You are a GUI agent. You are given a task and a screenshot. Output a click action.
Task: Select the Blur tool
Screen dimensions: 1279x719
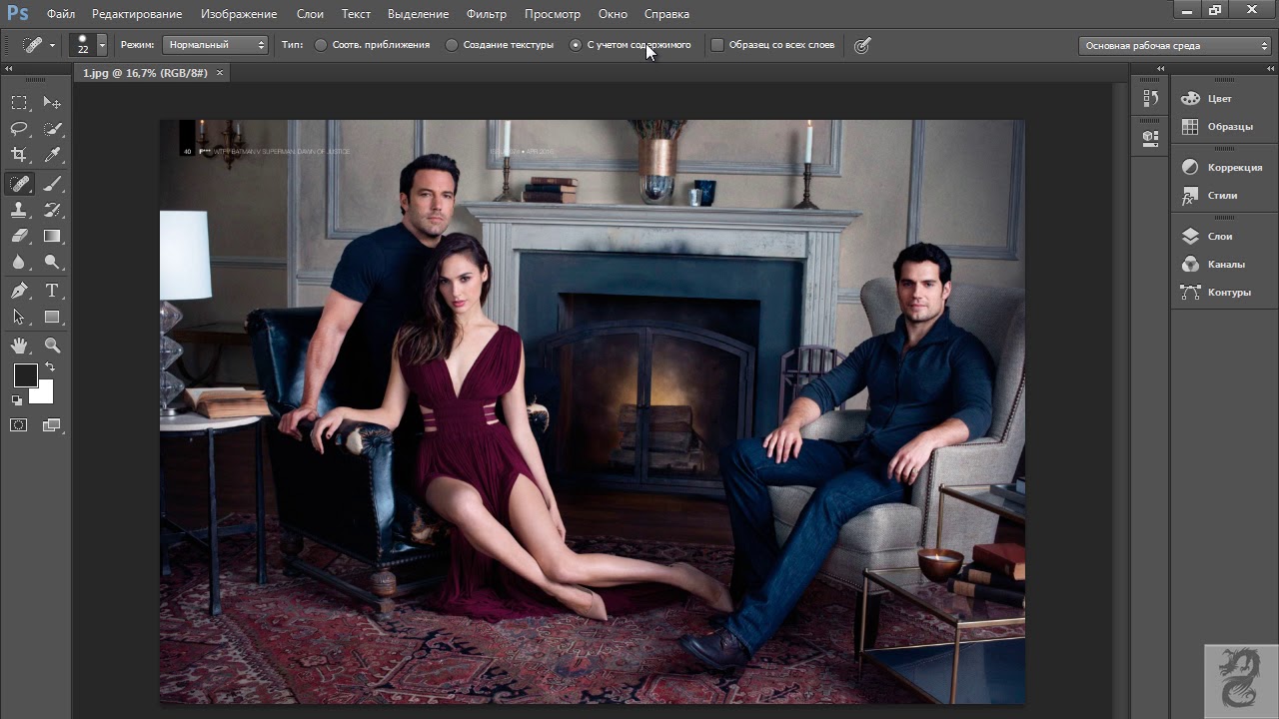tap(19, 263)
